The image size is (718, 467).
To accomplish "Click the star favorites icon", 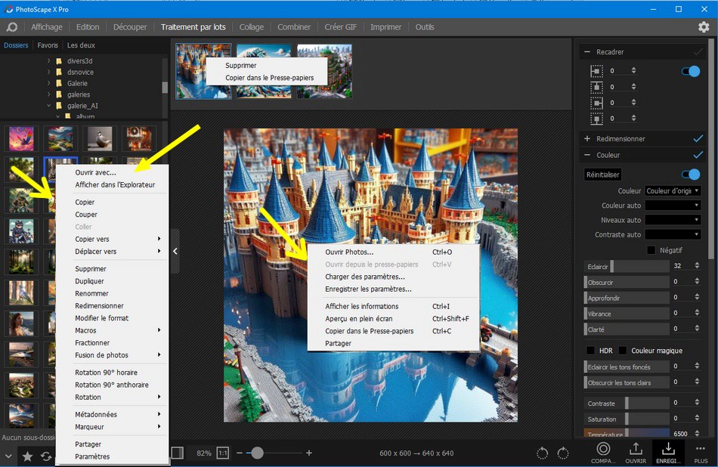I will point(27,456).
